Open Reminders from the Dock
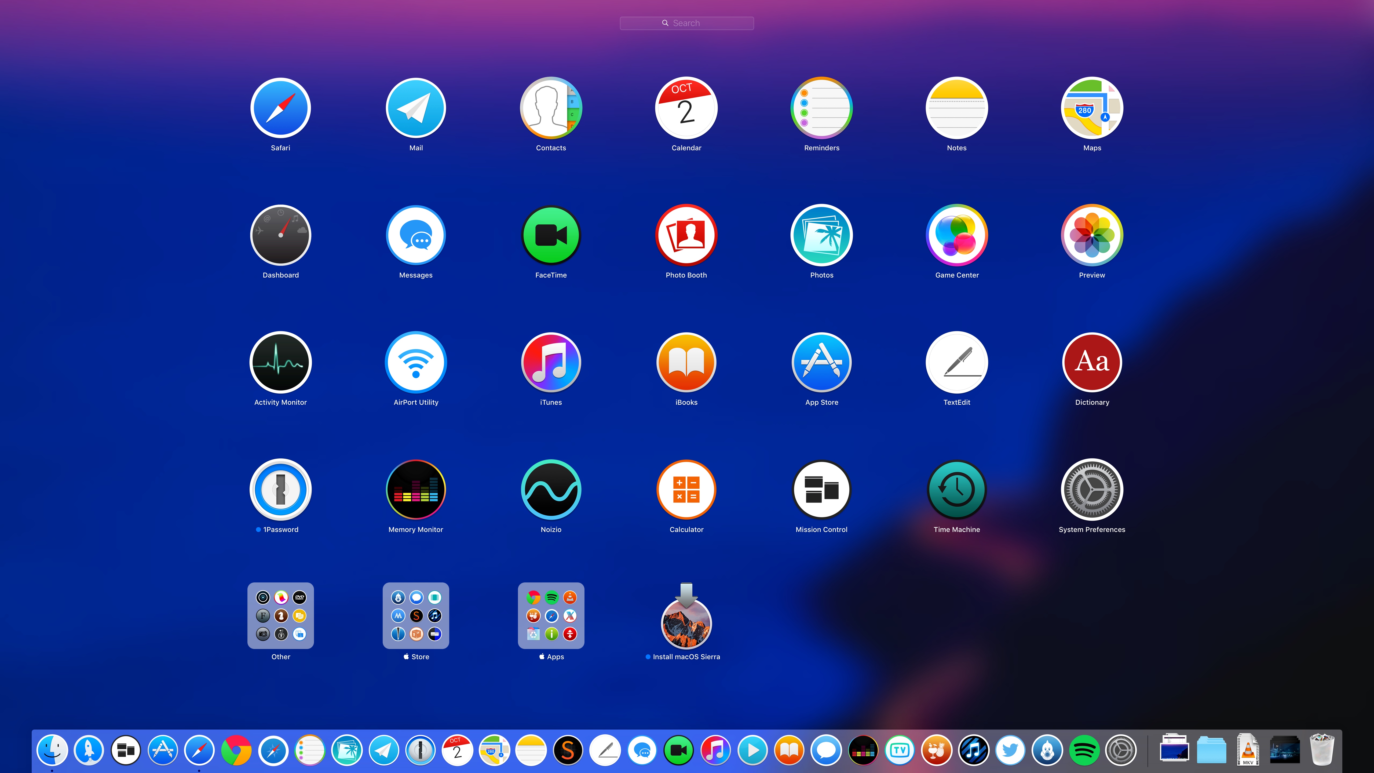 (x=310, y=750)
